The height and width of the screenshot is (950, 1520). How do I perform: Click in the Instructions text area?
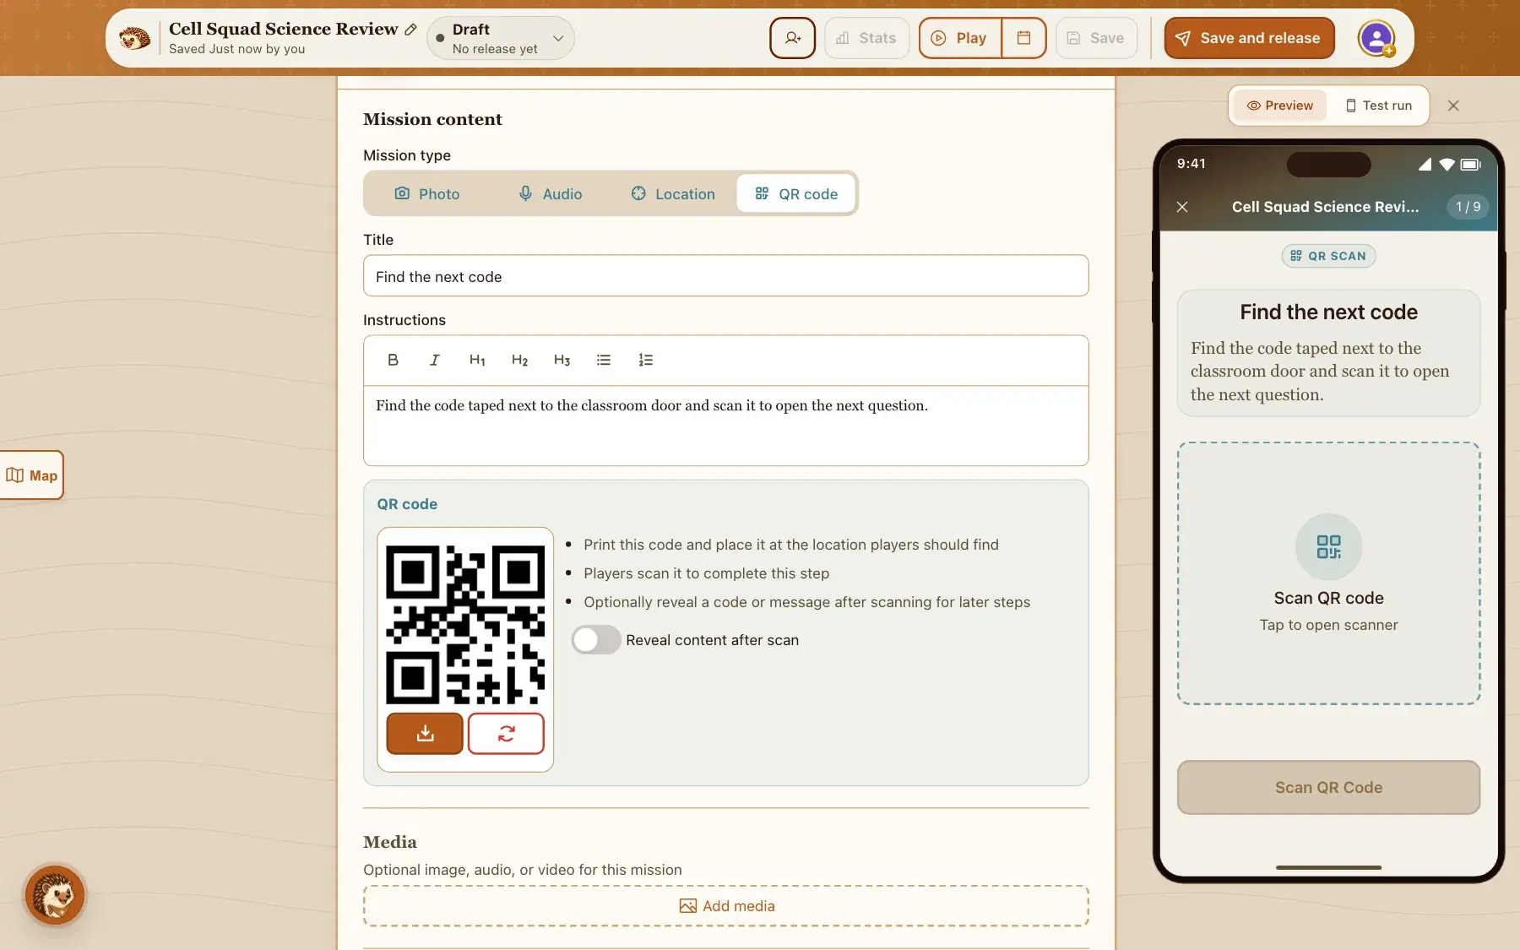pyautogui.click(x=725, y=426)
